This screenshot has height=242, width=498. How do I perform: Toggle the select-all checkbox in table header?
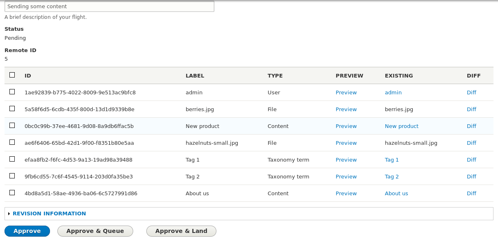[x=12, y=75]
